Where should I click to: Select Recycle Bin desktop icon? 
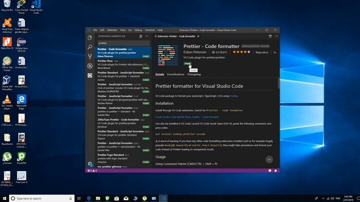(x=7, y=6)
